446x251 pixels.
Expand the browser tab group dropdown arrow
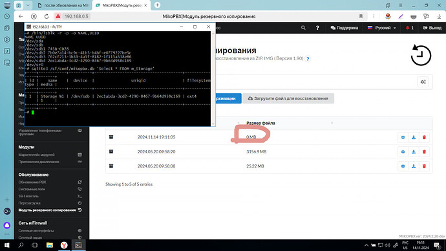pos(28,5)
